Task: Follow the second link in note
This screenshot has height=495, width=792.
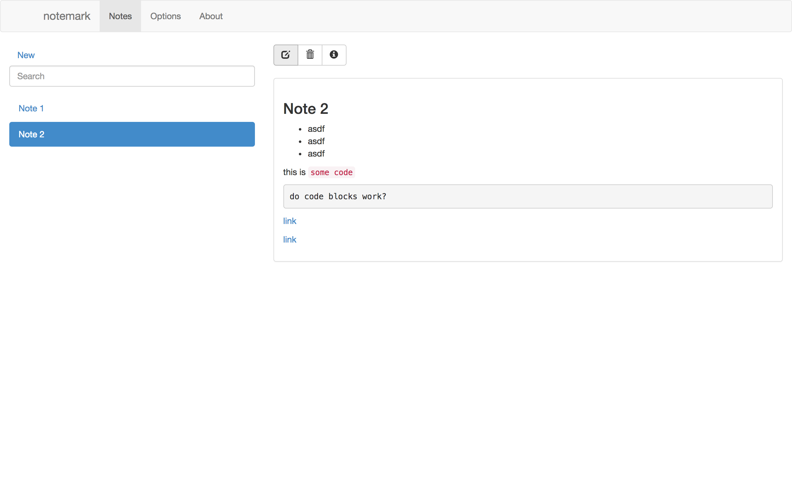Action: pyautogui.click(x=290, y=240)
